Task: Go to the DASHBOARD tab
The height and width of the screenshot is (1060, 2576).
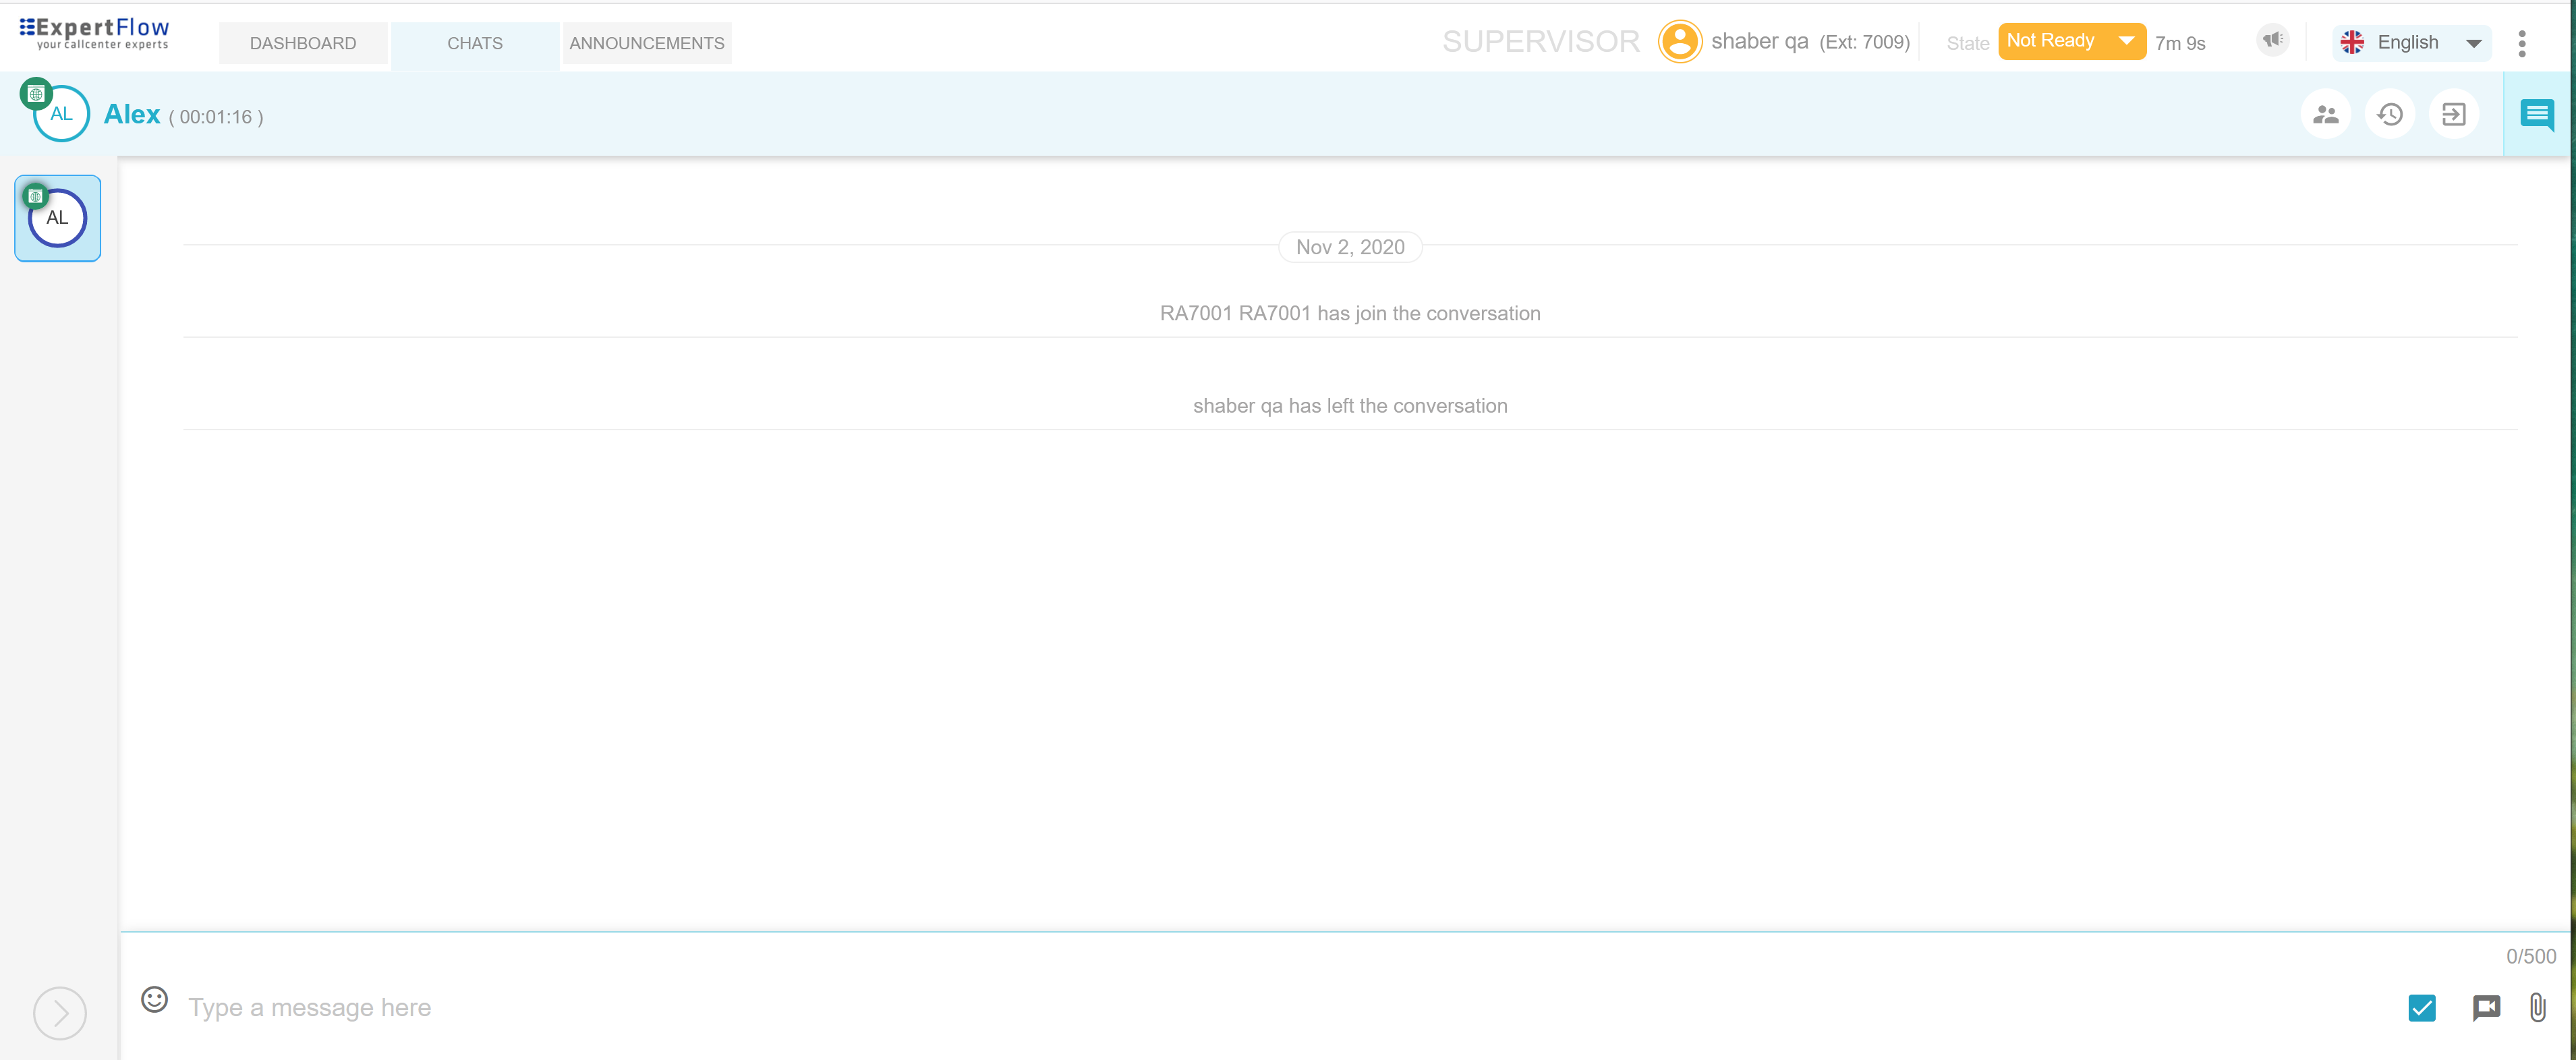Action: [x=303, y=43]
